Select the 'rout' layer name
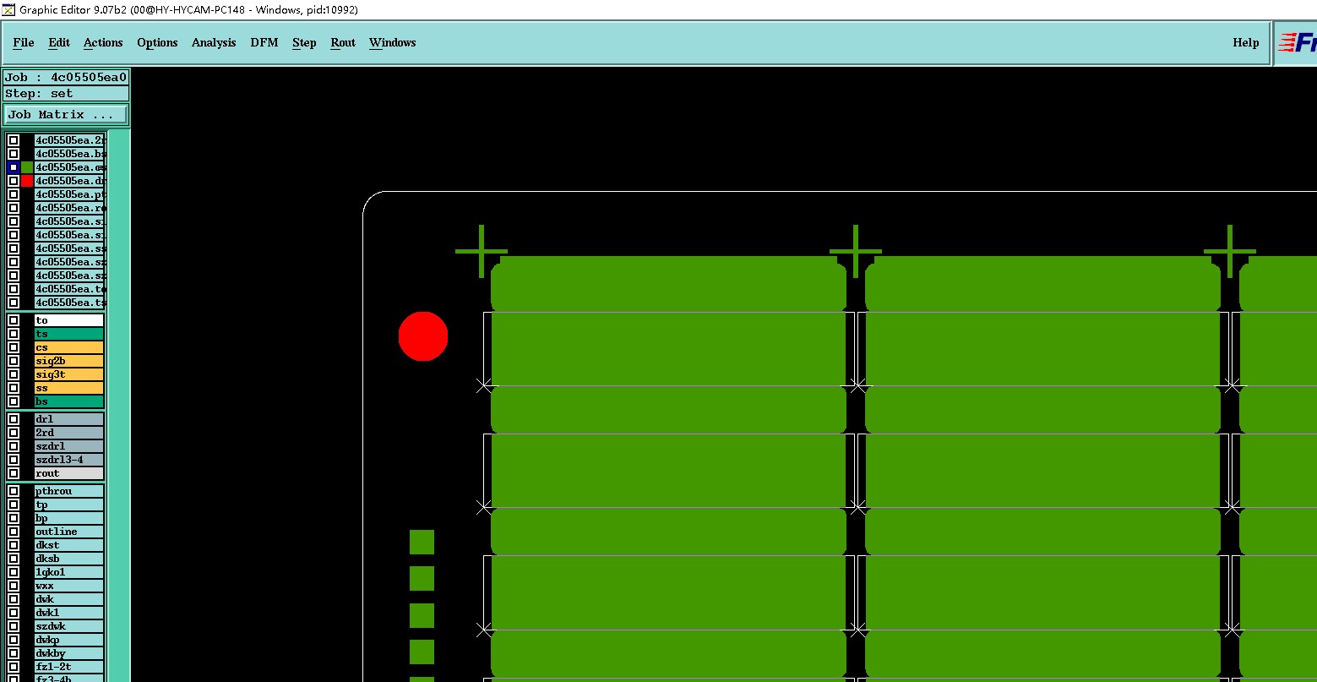The height and width of the screenshot is (682, 1317). [69, 473]
